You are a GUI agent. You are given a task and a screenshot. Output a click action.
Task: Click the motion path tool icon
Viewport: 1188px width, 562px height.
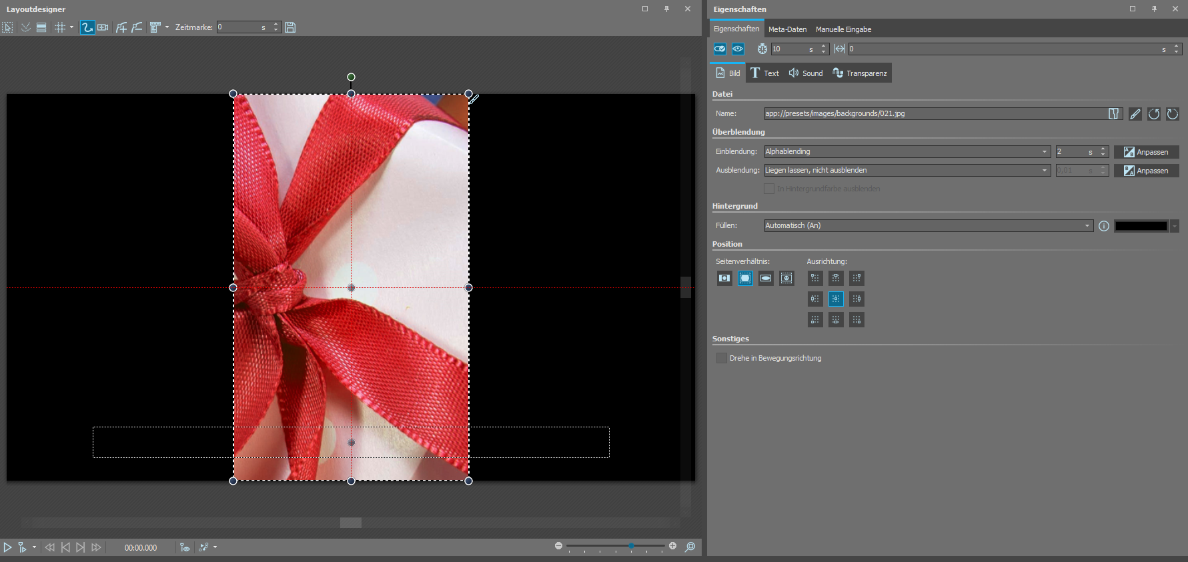[87, 27]
